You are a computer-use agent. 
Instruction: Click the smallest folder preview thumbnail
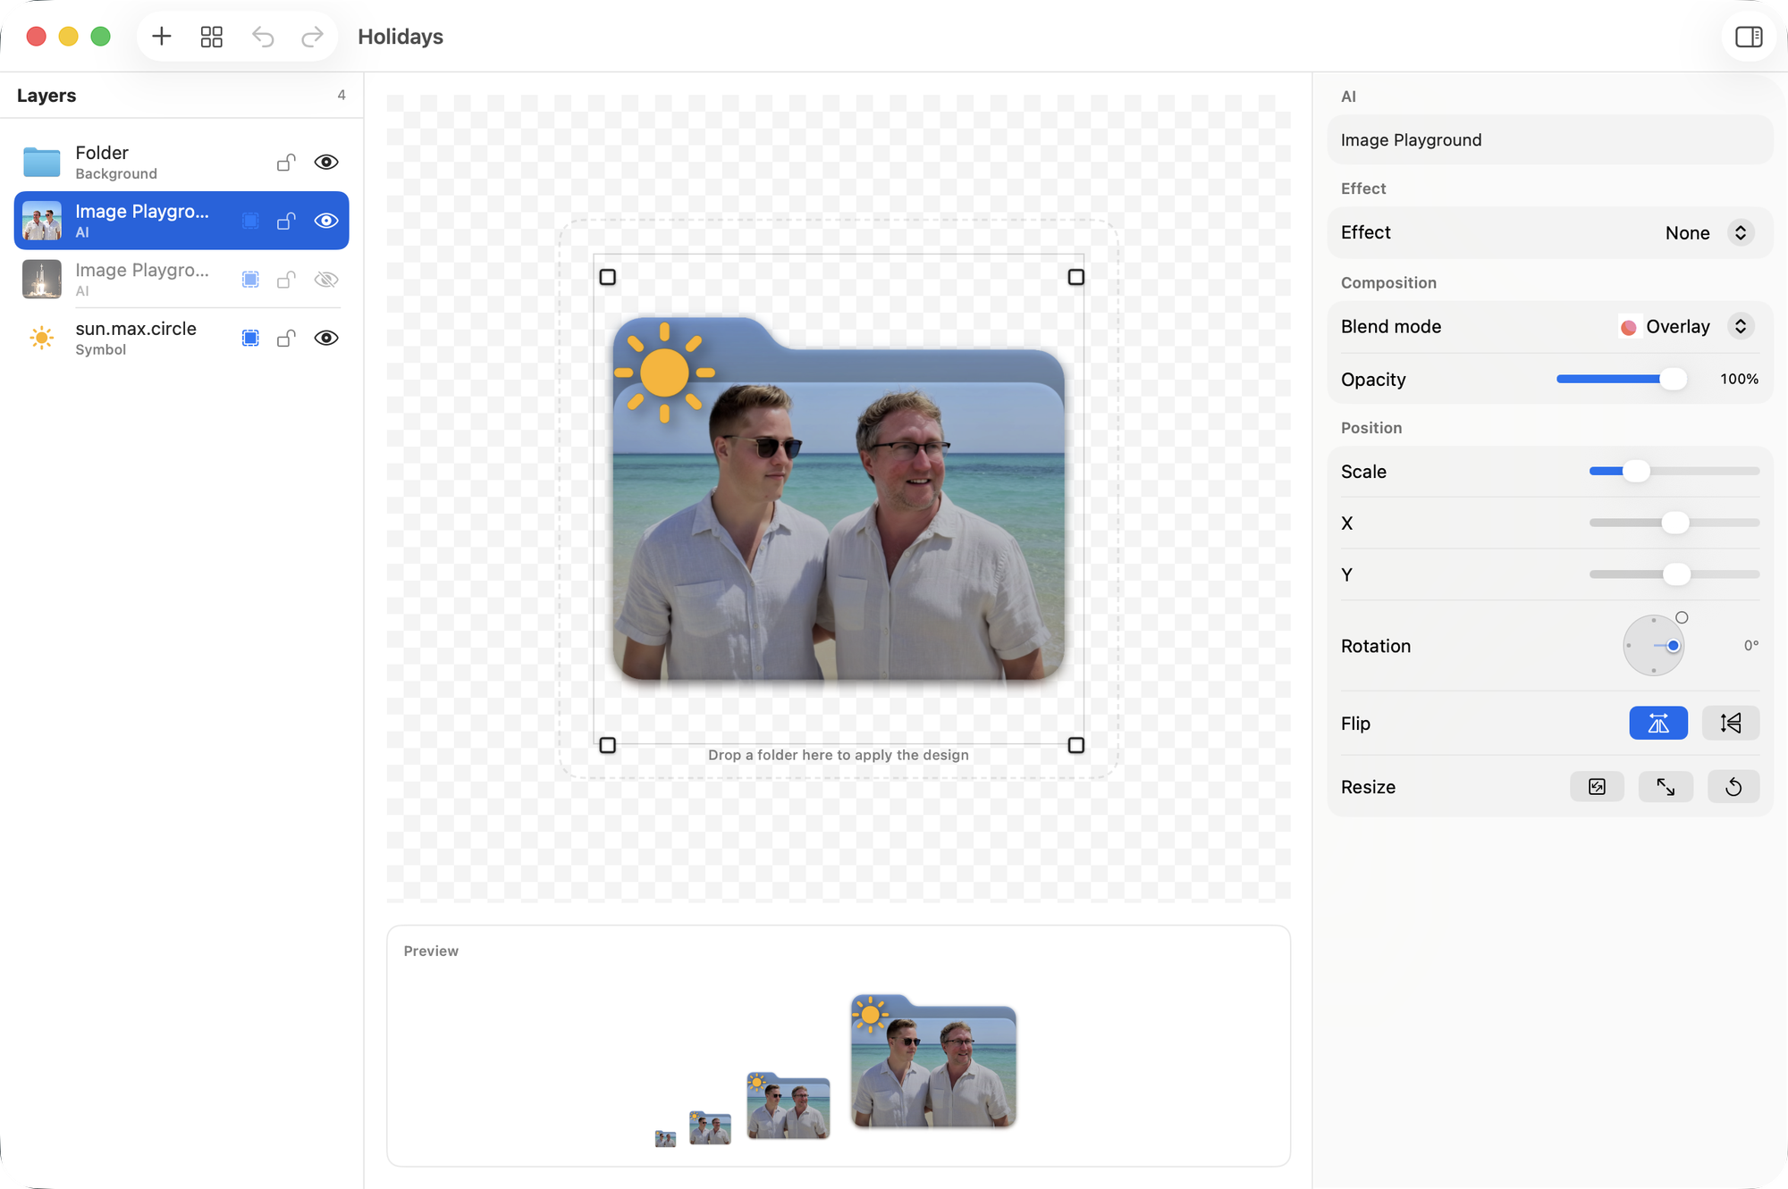pyautogui.click(x=665, y=1139)
